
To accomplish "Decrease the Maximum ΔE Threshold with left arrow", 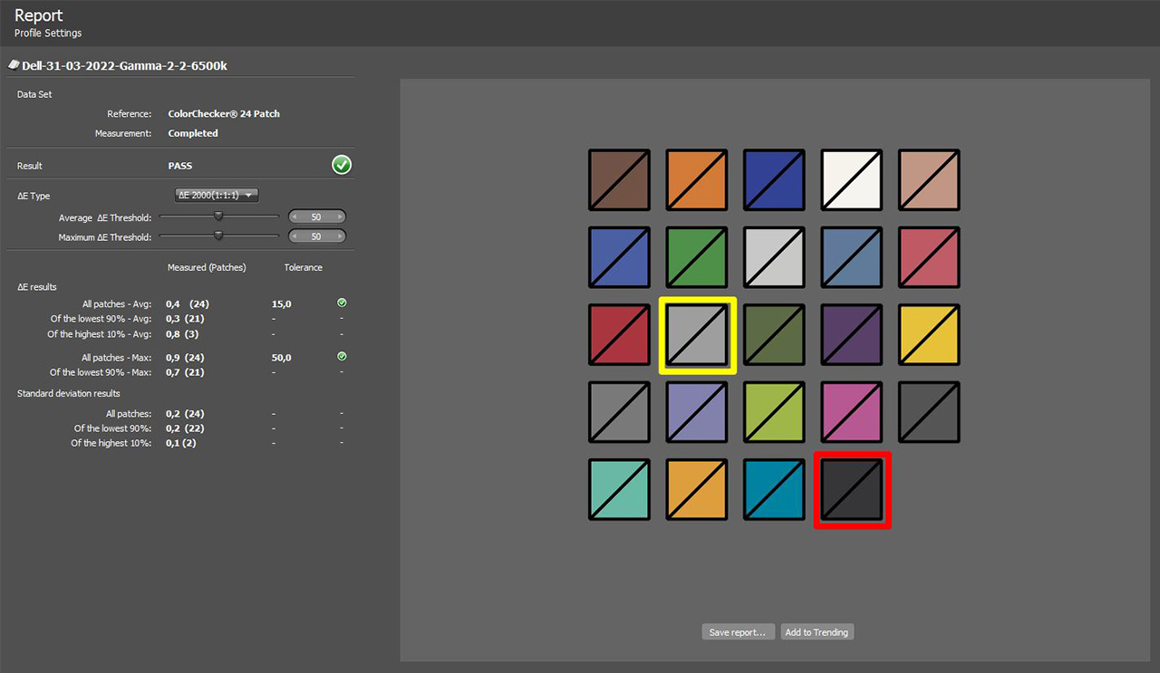I will 295,236.
